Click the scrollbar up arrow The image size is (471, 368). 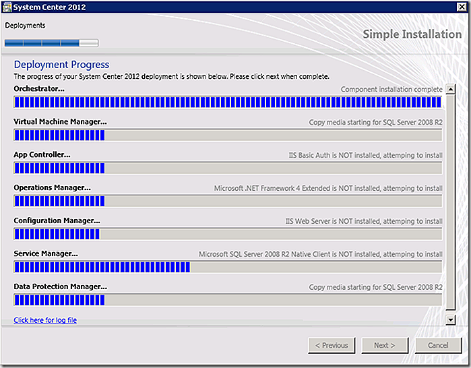[x=451, y=89]
